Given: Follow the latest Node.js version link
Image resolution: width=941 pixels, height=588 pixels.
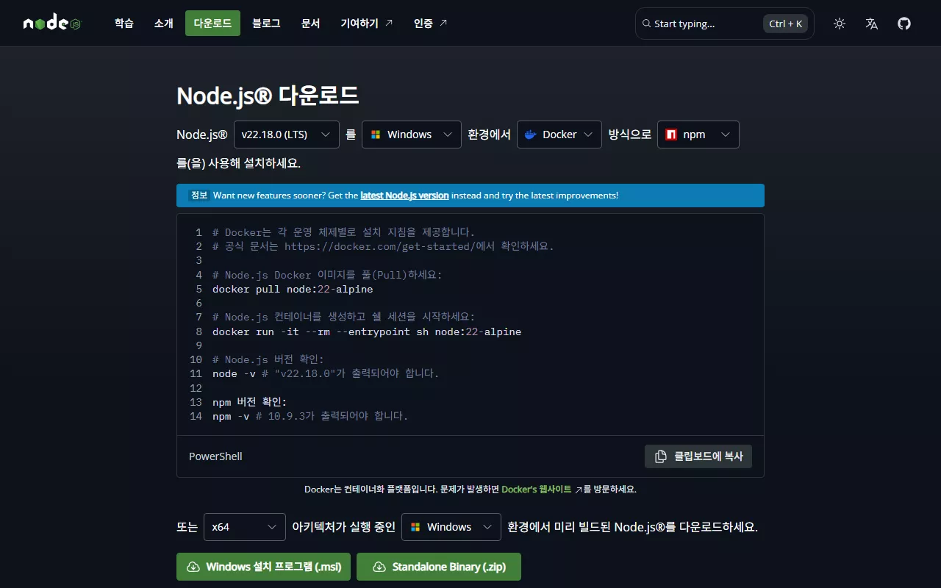Looking at the screenshot, I should pyautogui.click(x=404, y=196).
